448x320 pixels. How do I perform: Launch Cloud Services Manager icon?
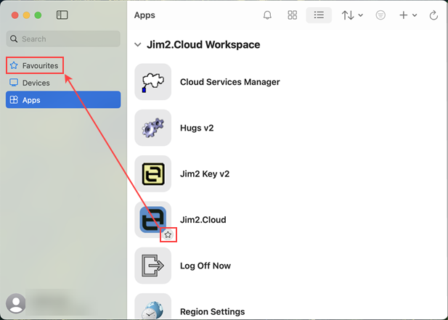(153, 82)
